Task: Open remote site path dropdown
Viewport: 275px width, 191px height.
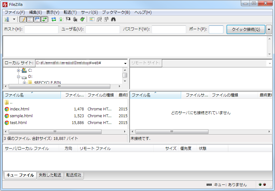Action: [270, 63]
